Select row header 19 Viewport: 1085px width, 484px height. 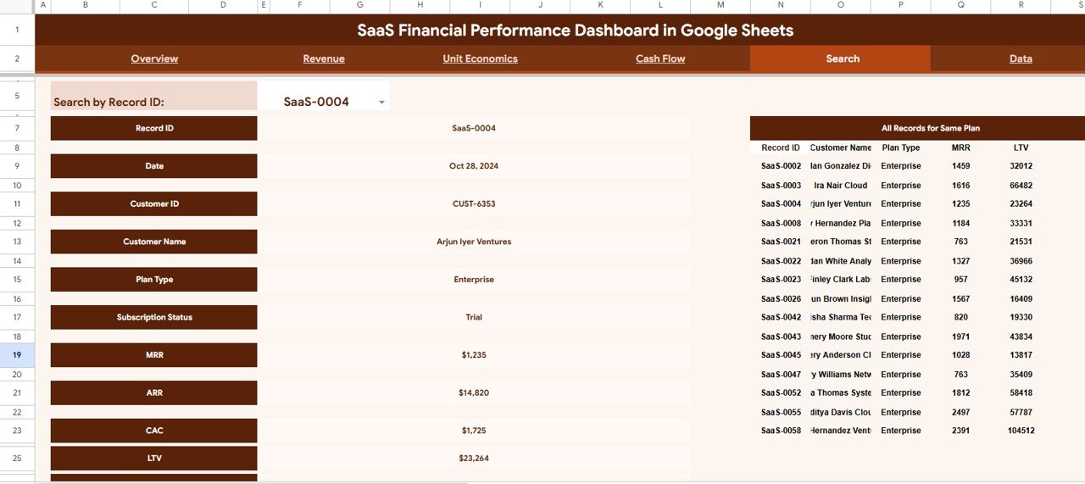pyautogui.click(x=17, y=355)
